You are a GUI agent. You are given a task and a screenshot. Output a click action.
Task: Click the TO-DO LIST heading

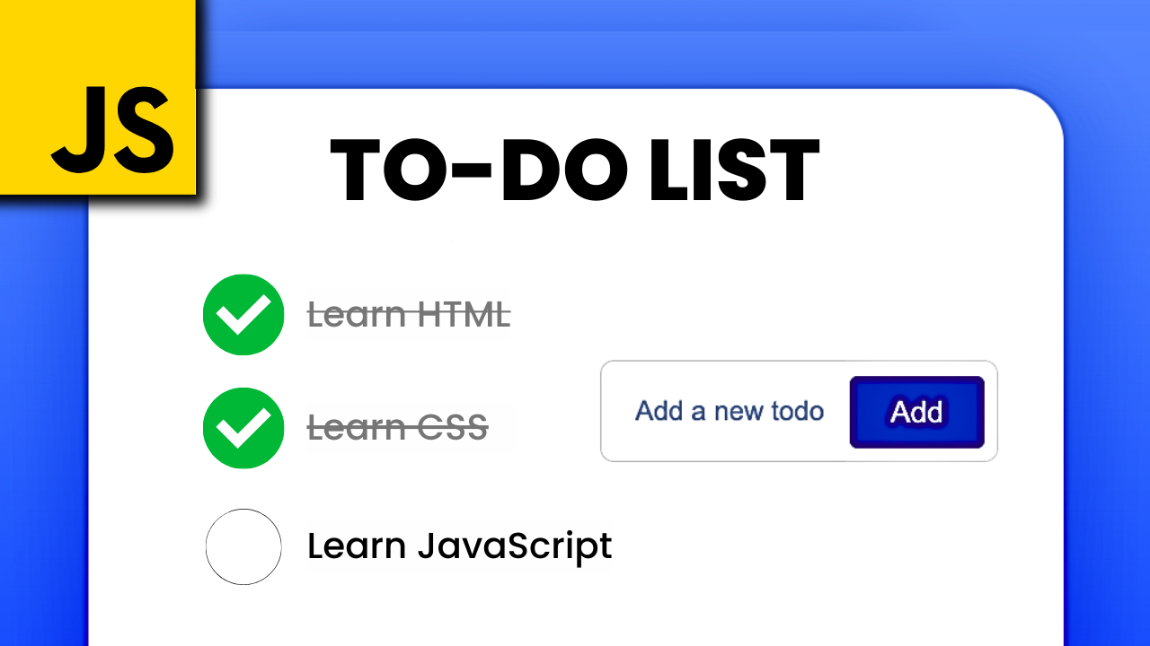(575, 170)
